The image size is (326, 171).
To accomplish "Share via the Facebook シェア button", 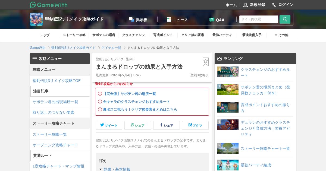I will (167, 125).
